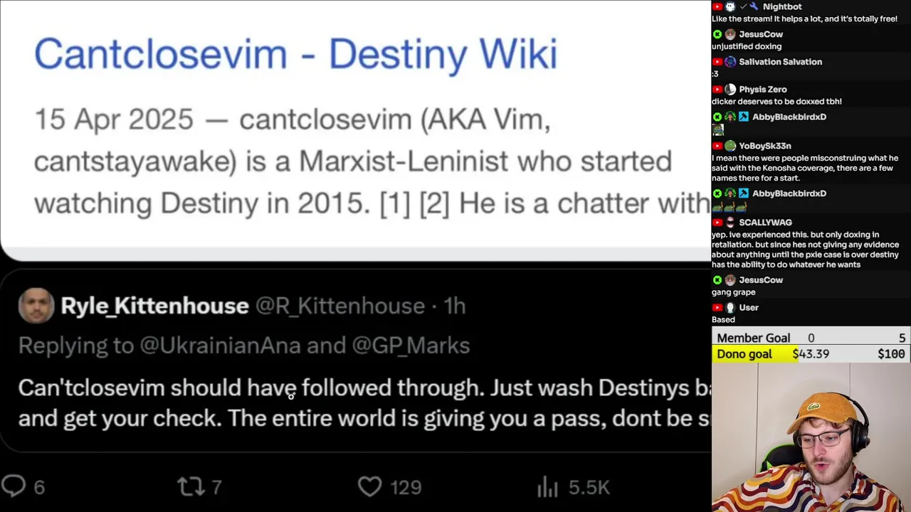
Task: Click the yellow Dono goal progress bar
Action: 754,354
